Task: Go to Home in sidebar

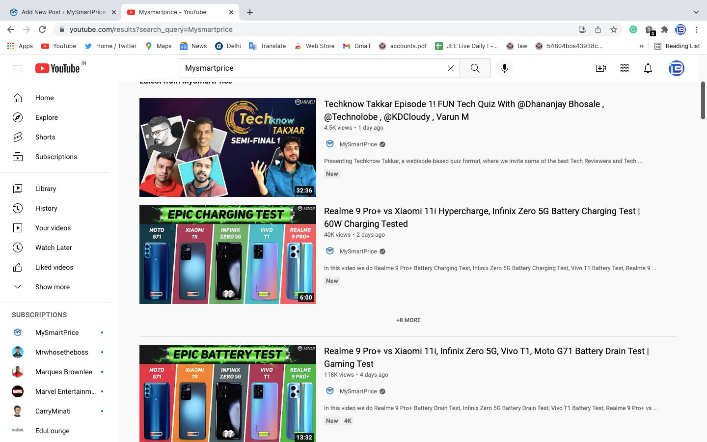Action: 55,98
